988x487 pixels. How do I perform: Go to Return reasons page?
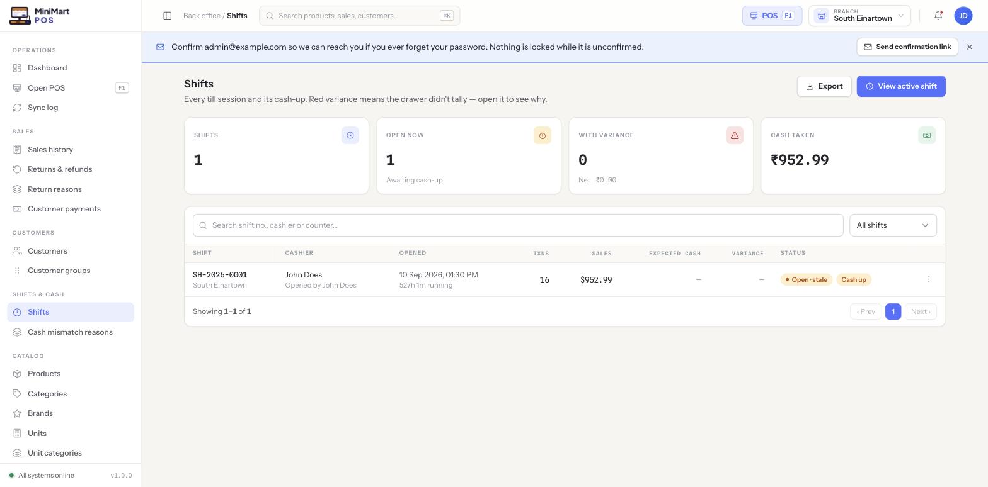pyautogui.click(x=71, y=189)
